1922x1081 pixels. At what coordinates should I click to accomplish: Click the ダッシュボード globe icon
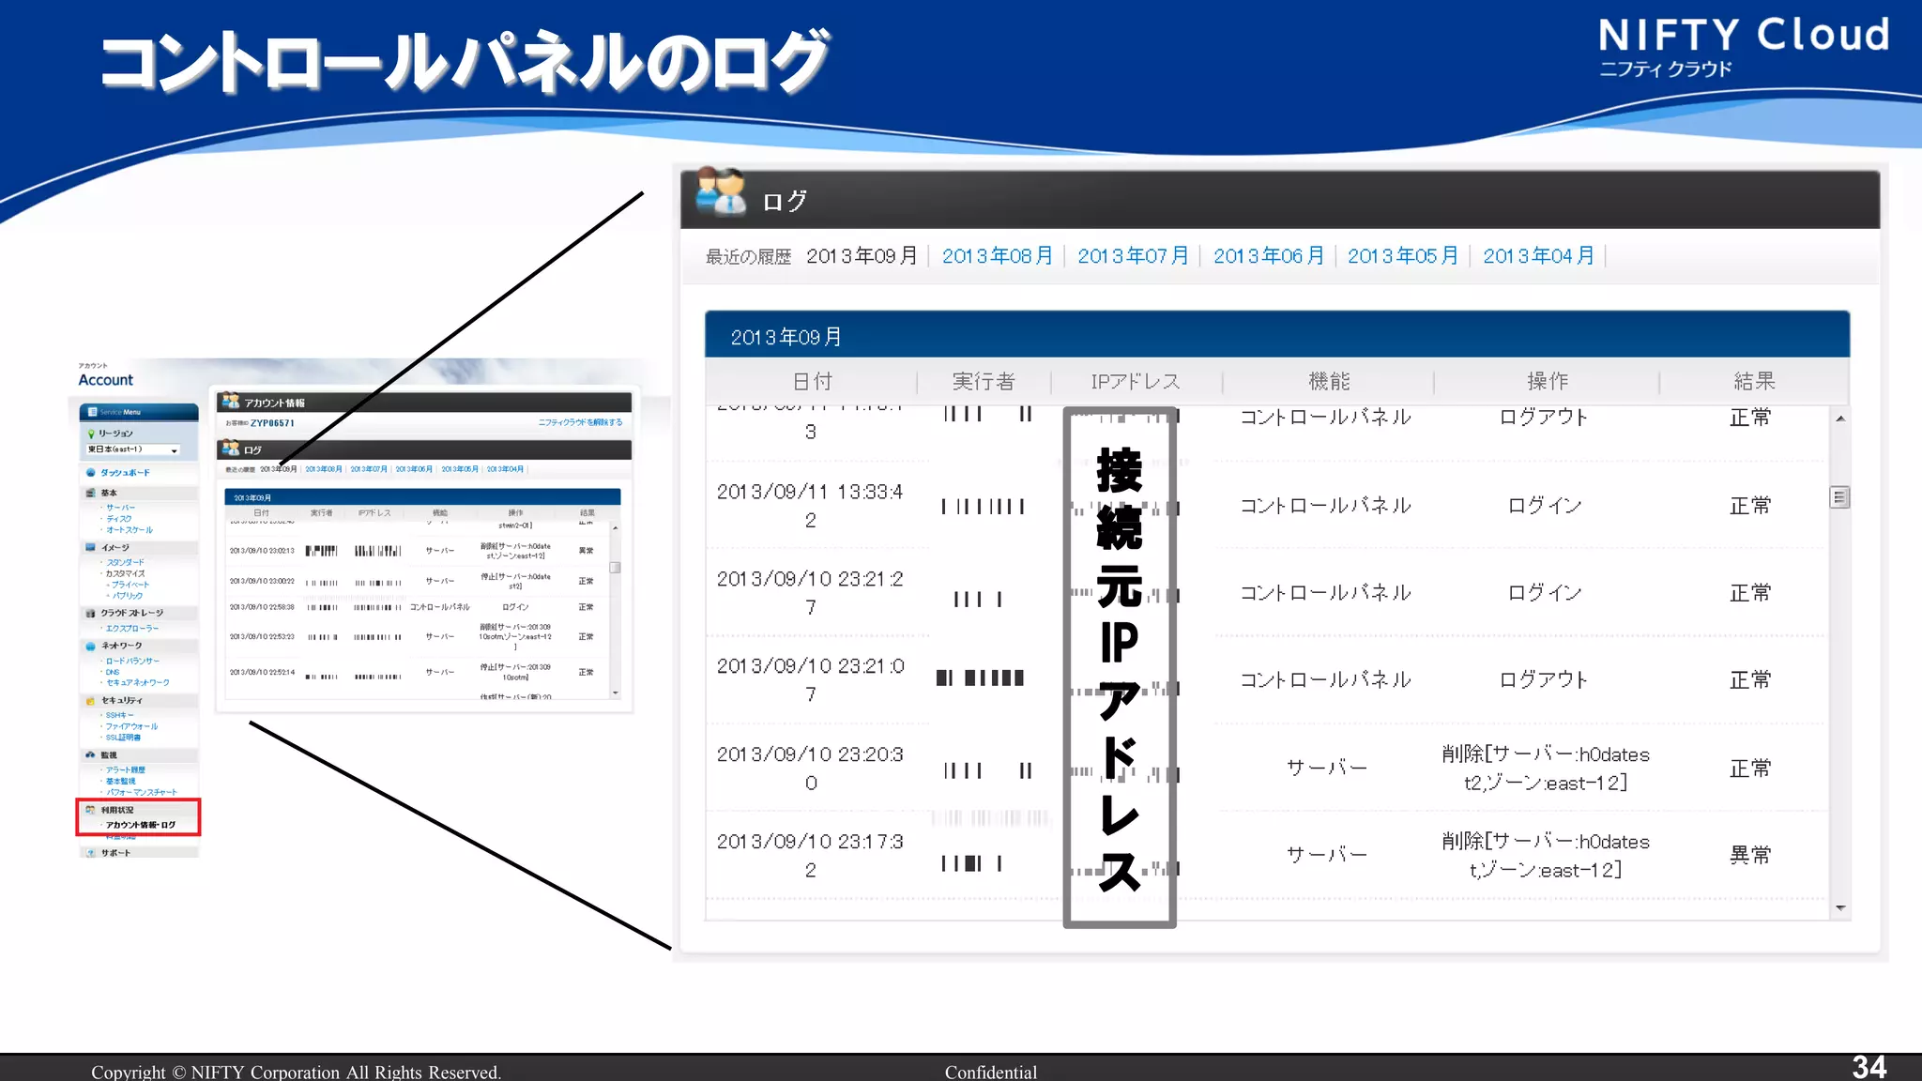click(x=91, y=473)
